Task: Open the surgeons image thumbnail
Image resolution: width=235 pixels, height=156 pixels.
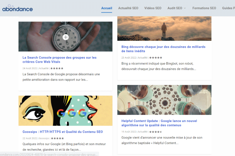Action: [164, 100]
